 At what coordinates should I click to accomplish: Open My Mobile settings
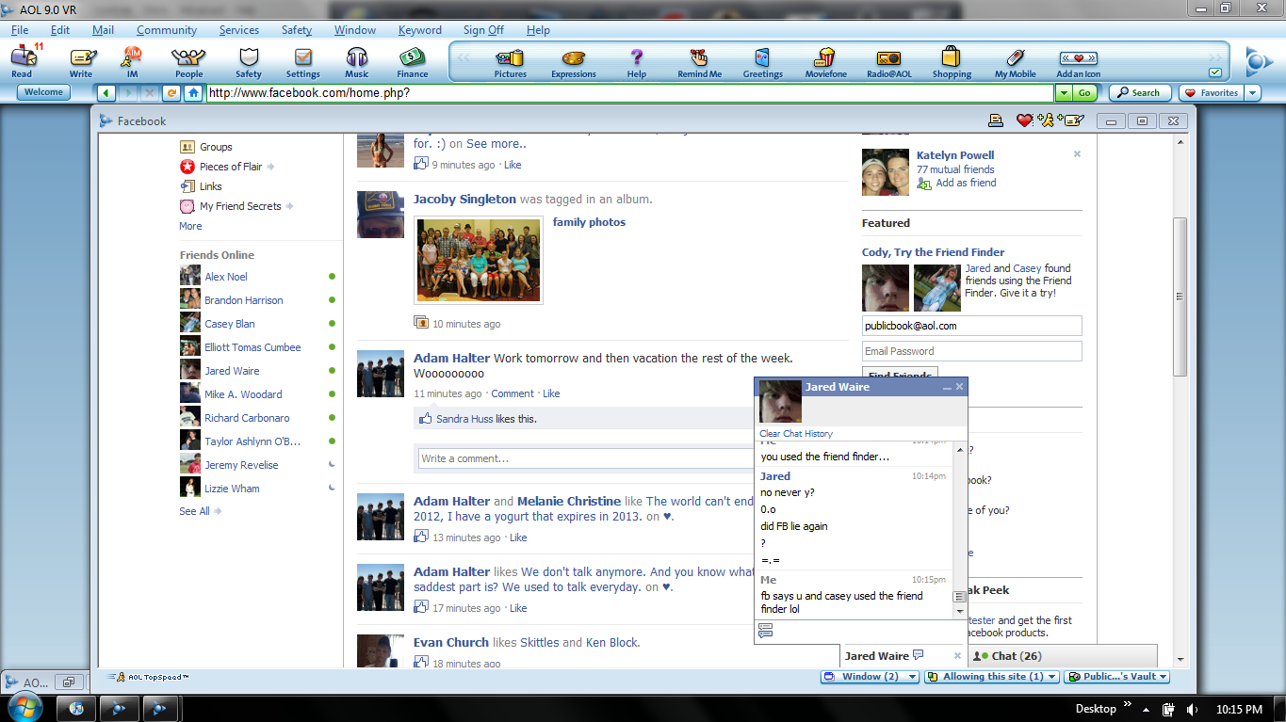pos(1014,61)
